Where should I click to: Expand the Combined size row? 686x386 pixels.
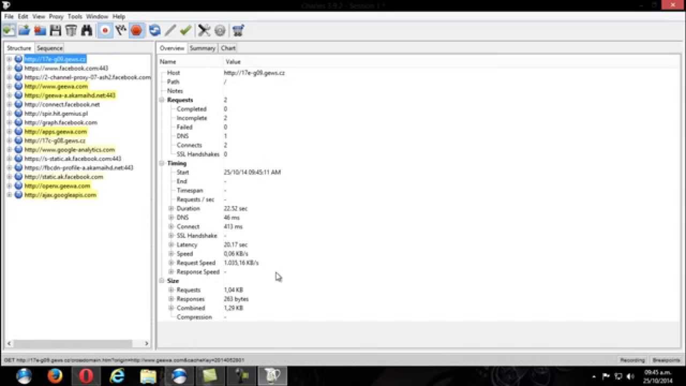171,308
